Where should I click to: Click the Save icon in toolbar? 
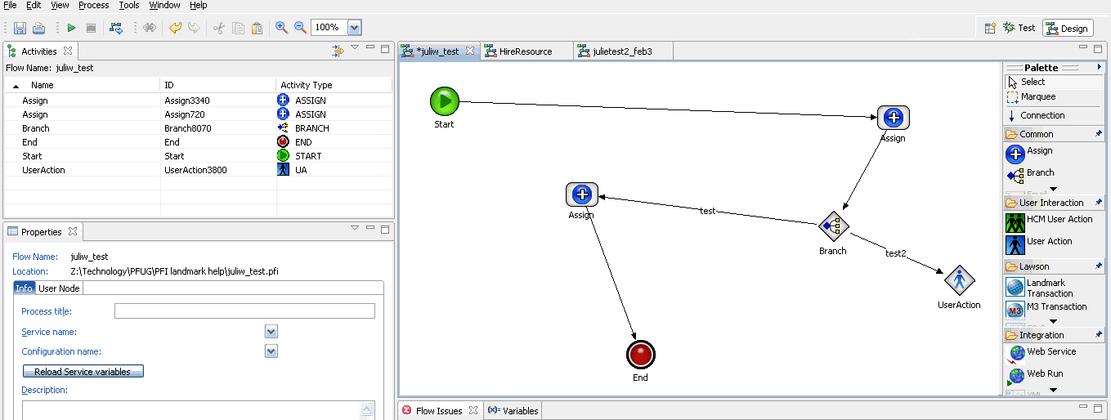(20, 28)
